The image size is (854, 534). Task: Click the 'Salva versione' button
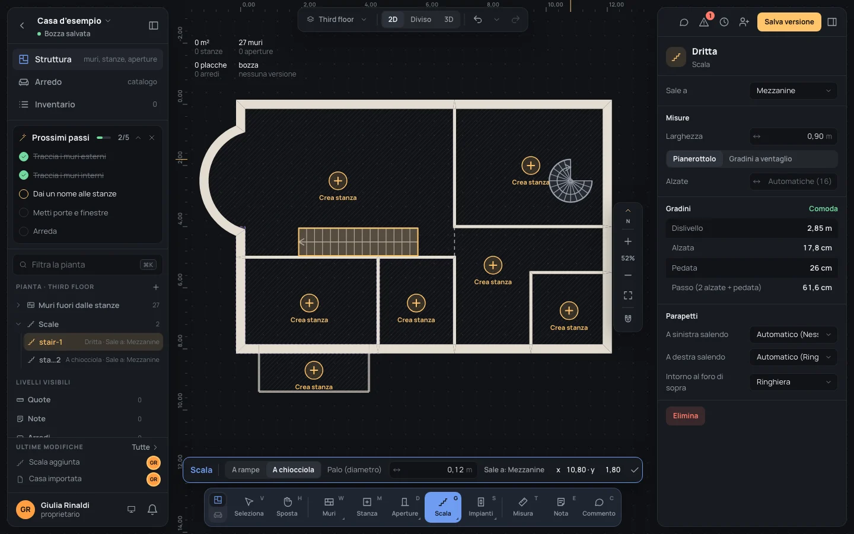pos(789,22)
